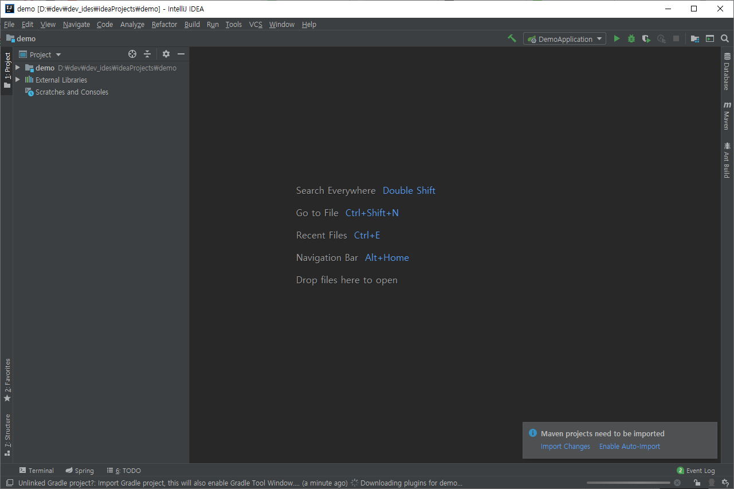Click the External Libraries icon
734x489 pixels.
pyautogui.click(x=29, y=80)
